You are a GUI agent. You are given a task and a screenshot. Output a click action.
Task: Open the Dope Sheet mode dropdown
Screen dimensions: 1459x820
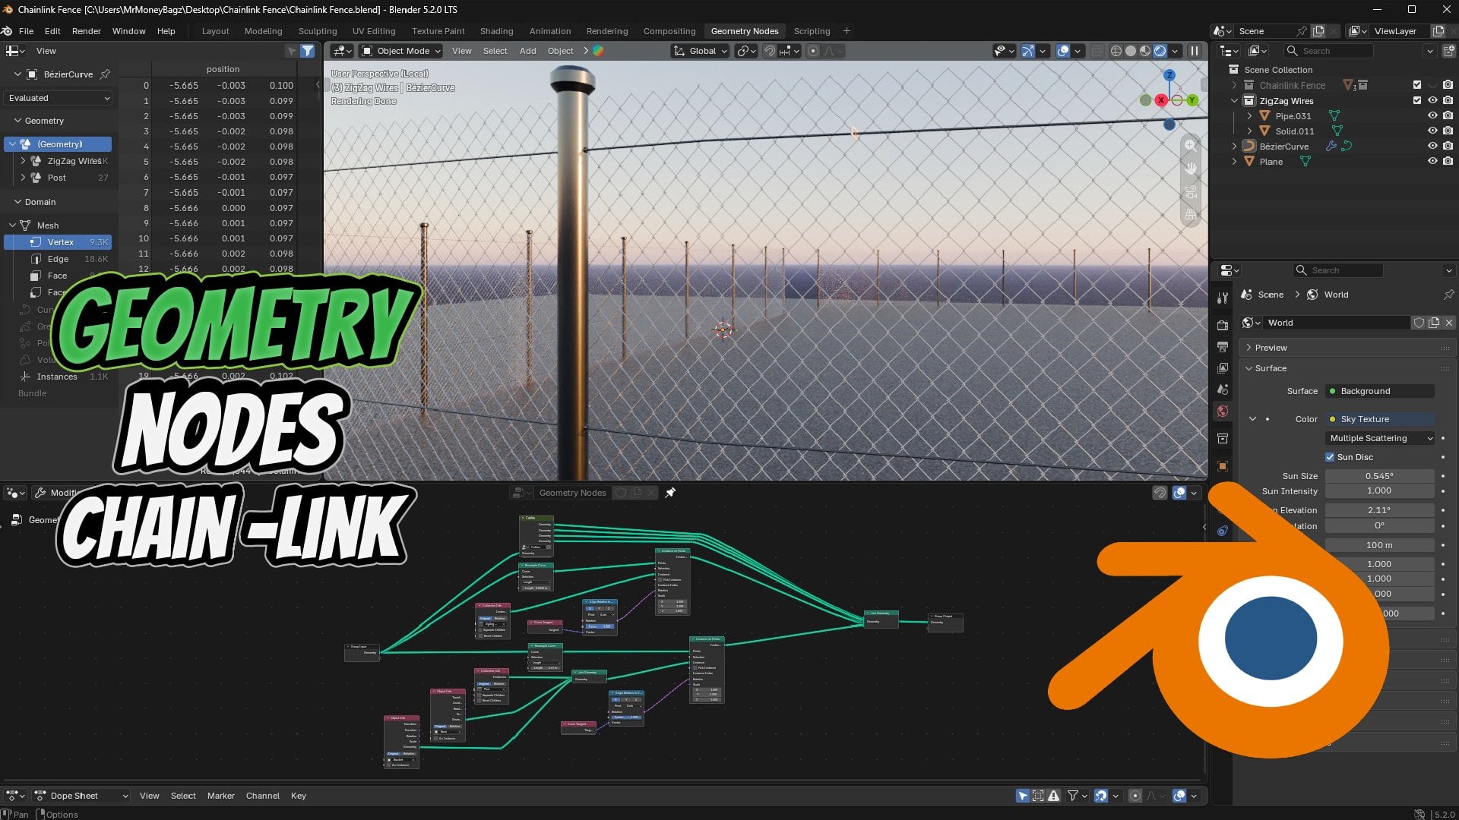(x=81, y=796)
